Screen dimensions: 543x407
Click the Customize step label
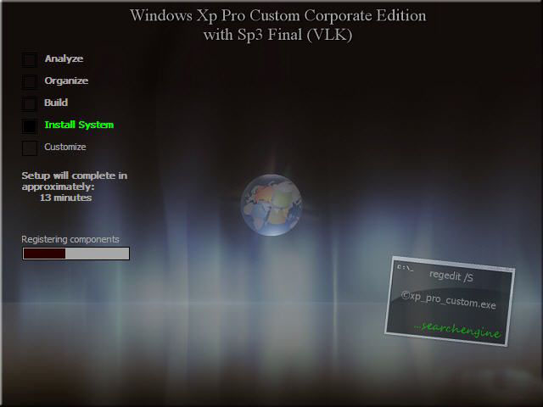point(65,147)
